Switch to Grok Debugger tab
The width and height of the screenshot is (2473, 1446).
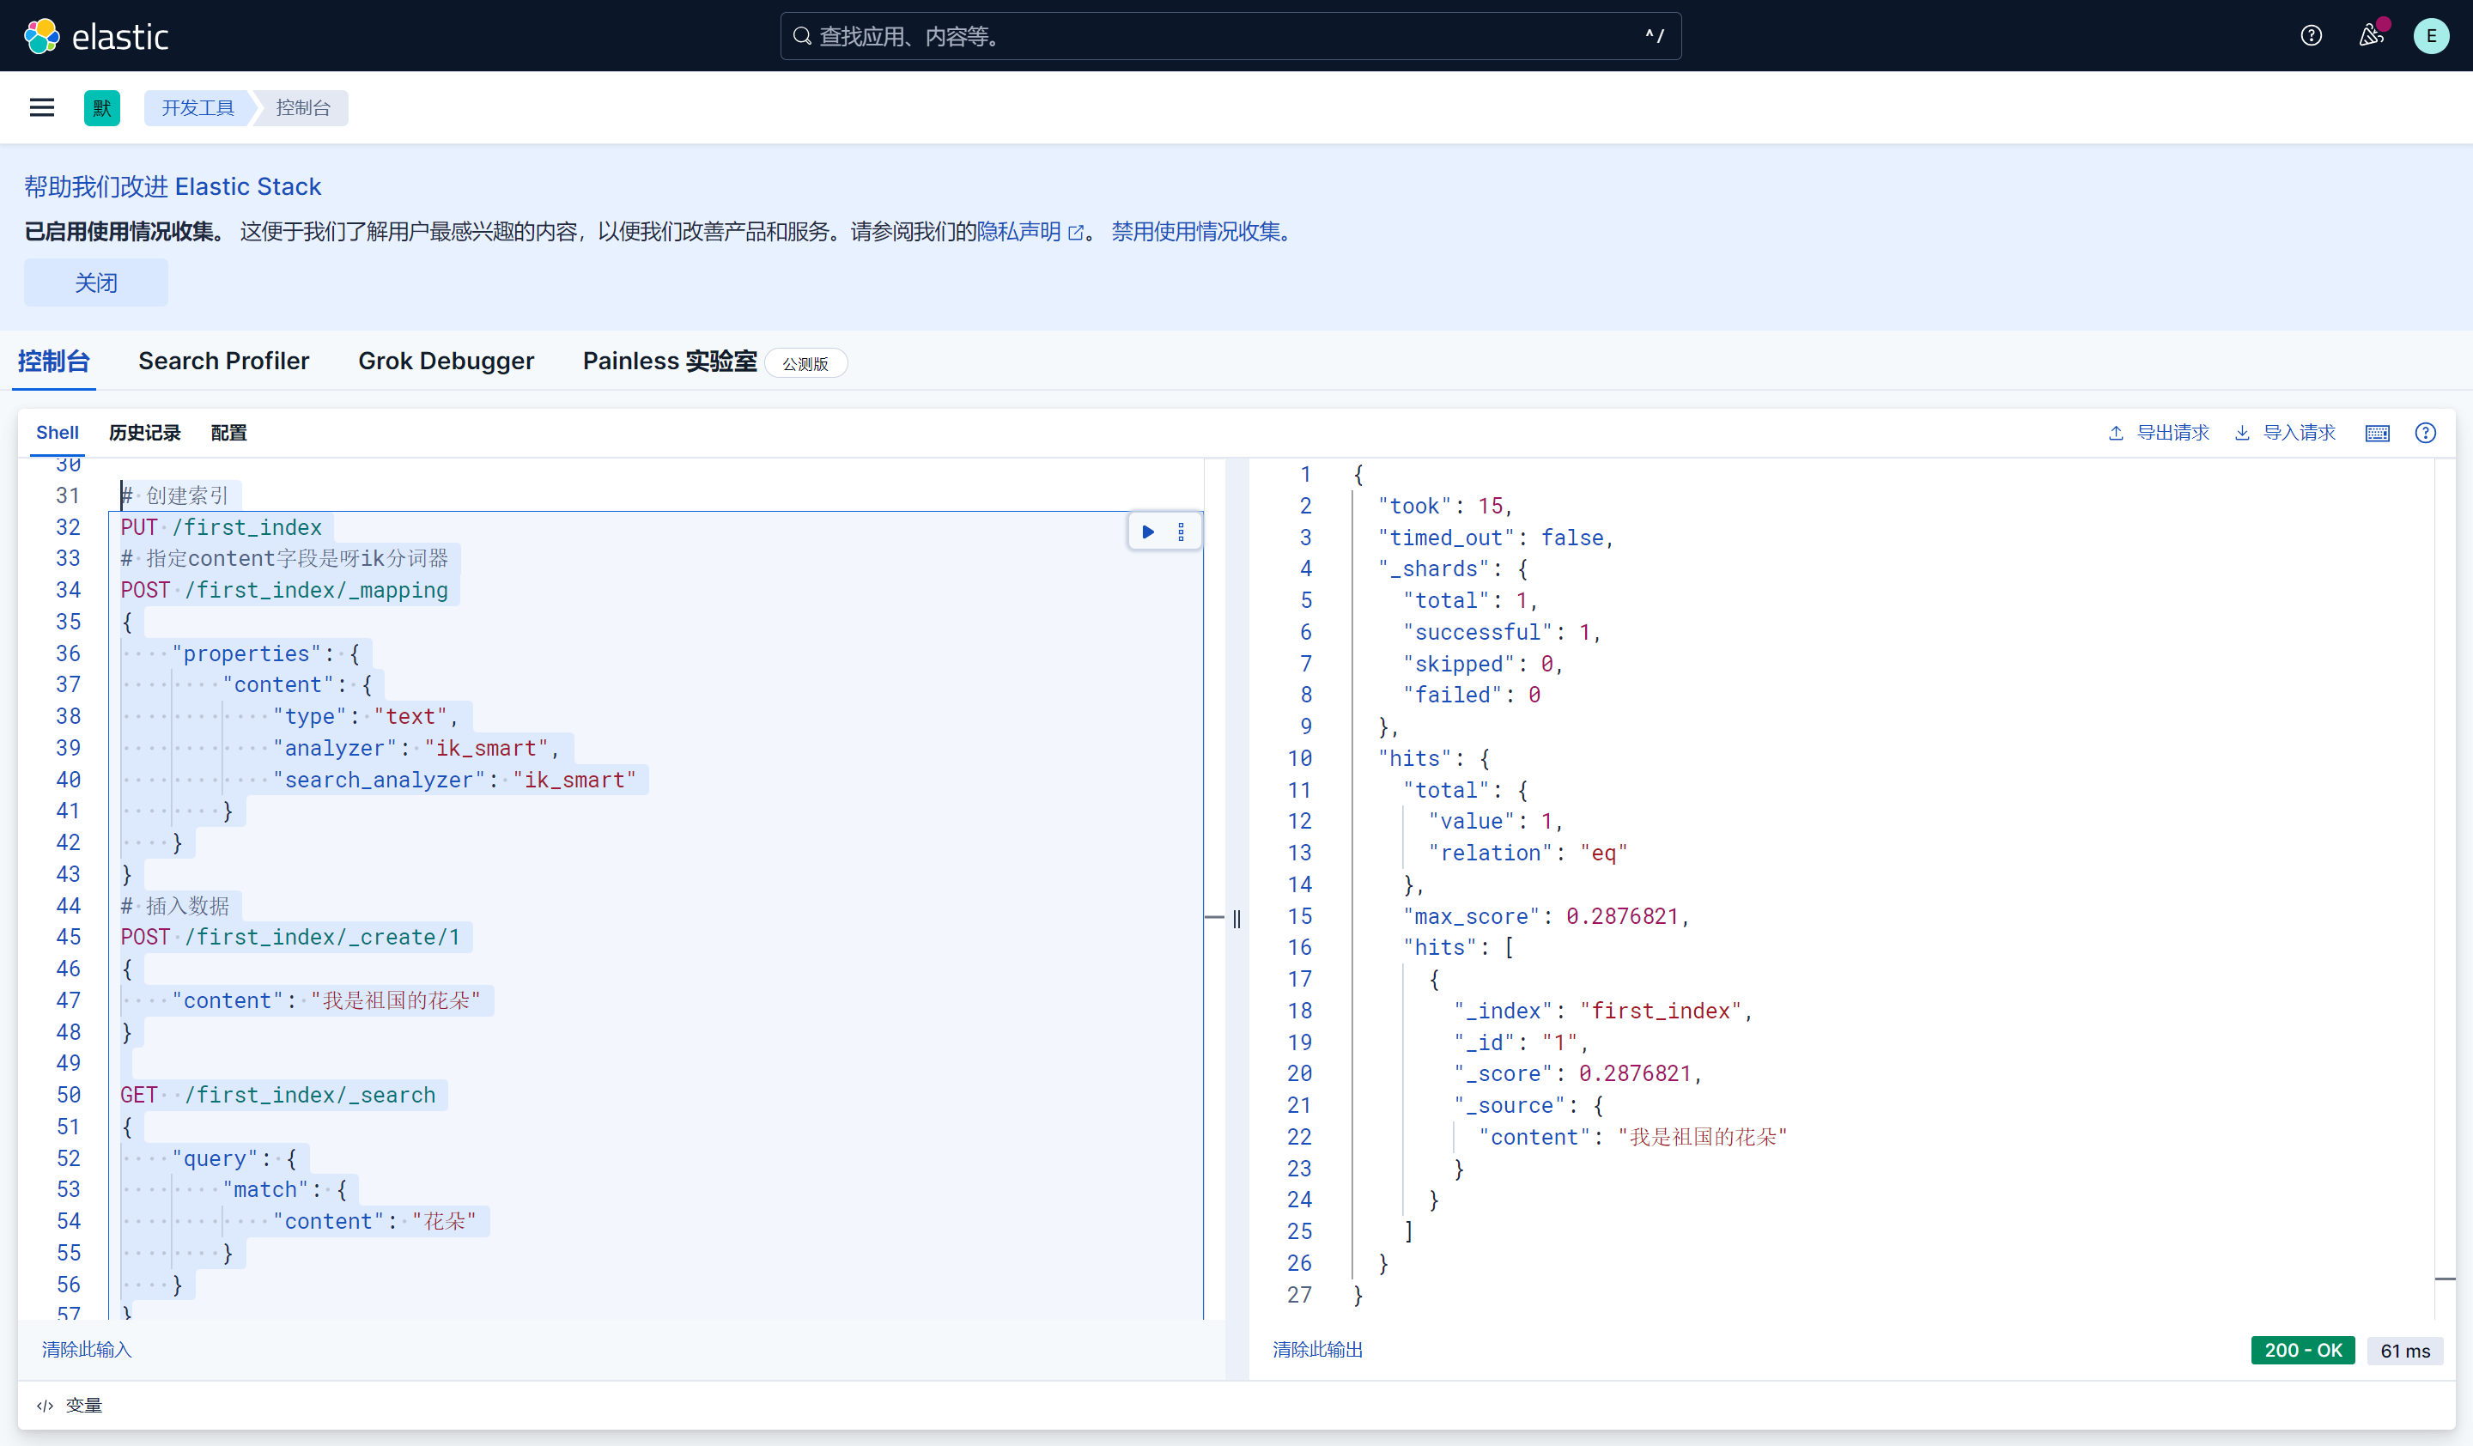446,361
